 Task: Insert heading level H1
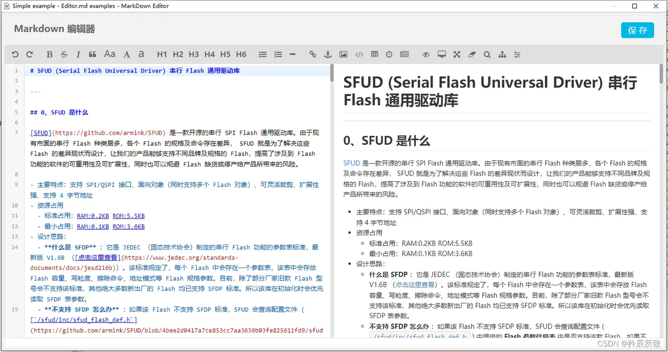[x=162, y=54]
